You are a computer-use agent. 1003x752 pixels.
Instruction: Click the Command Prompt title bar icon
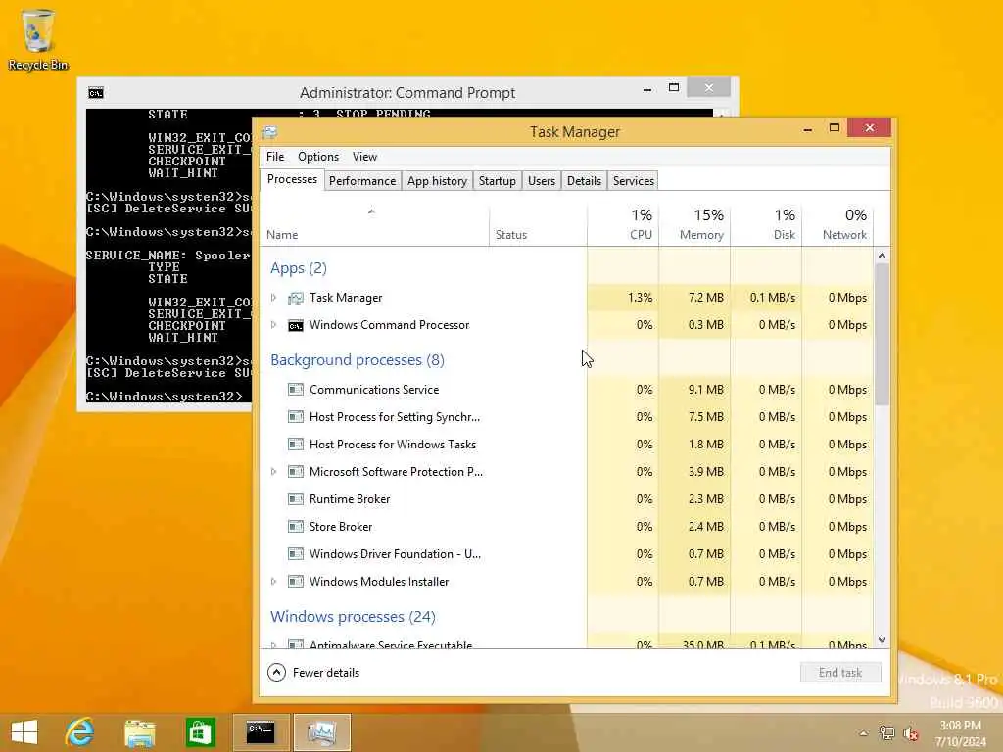coord(96,93)
